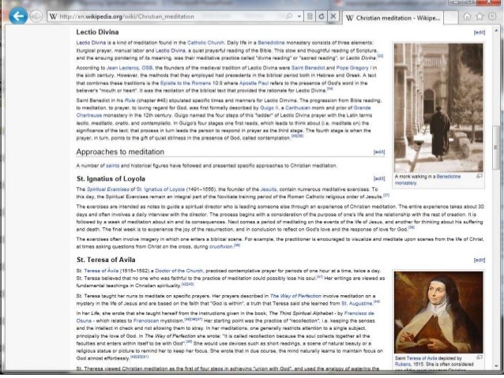Stop loading with the X button
Screen dimensions: 504x378
pos(333,16)
